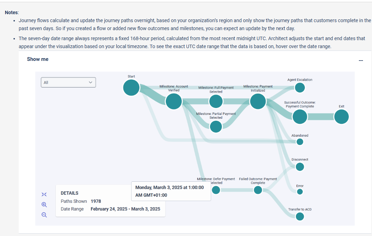This screenshot has width=372, height=236.
Task: Select the Payment Initialized milestone node
Action: (258, 101)
